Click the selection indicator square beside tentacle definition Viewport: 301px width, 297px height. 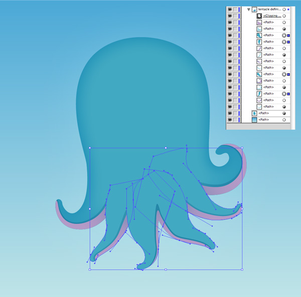pyautogui.click(x=289, y=10)
